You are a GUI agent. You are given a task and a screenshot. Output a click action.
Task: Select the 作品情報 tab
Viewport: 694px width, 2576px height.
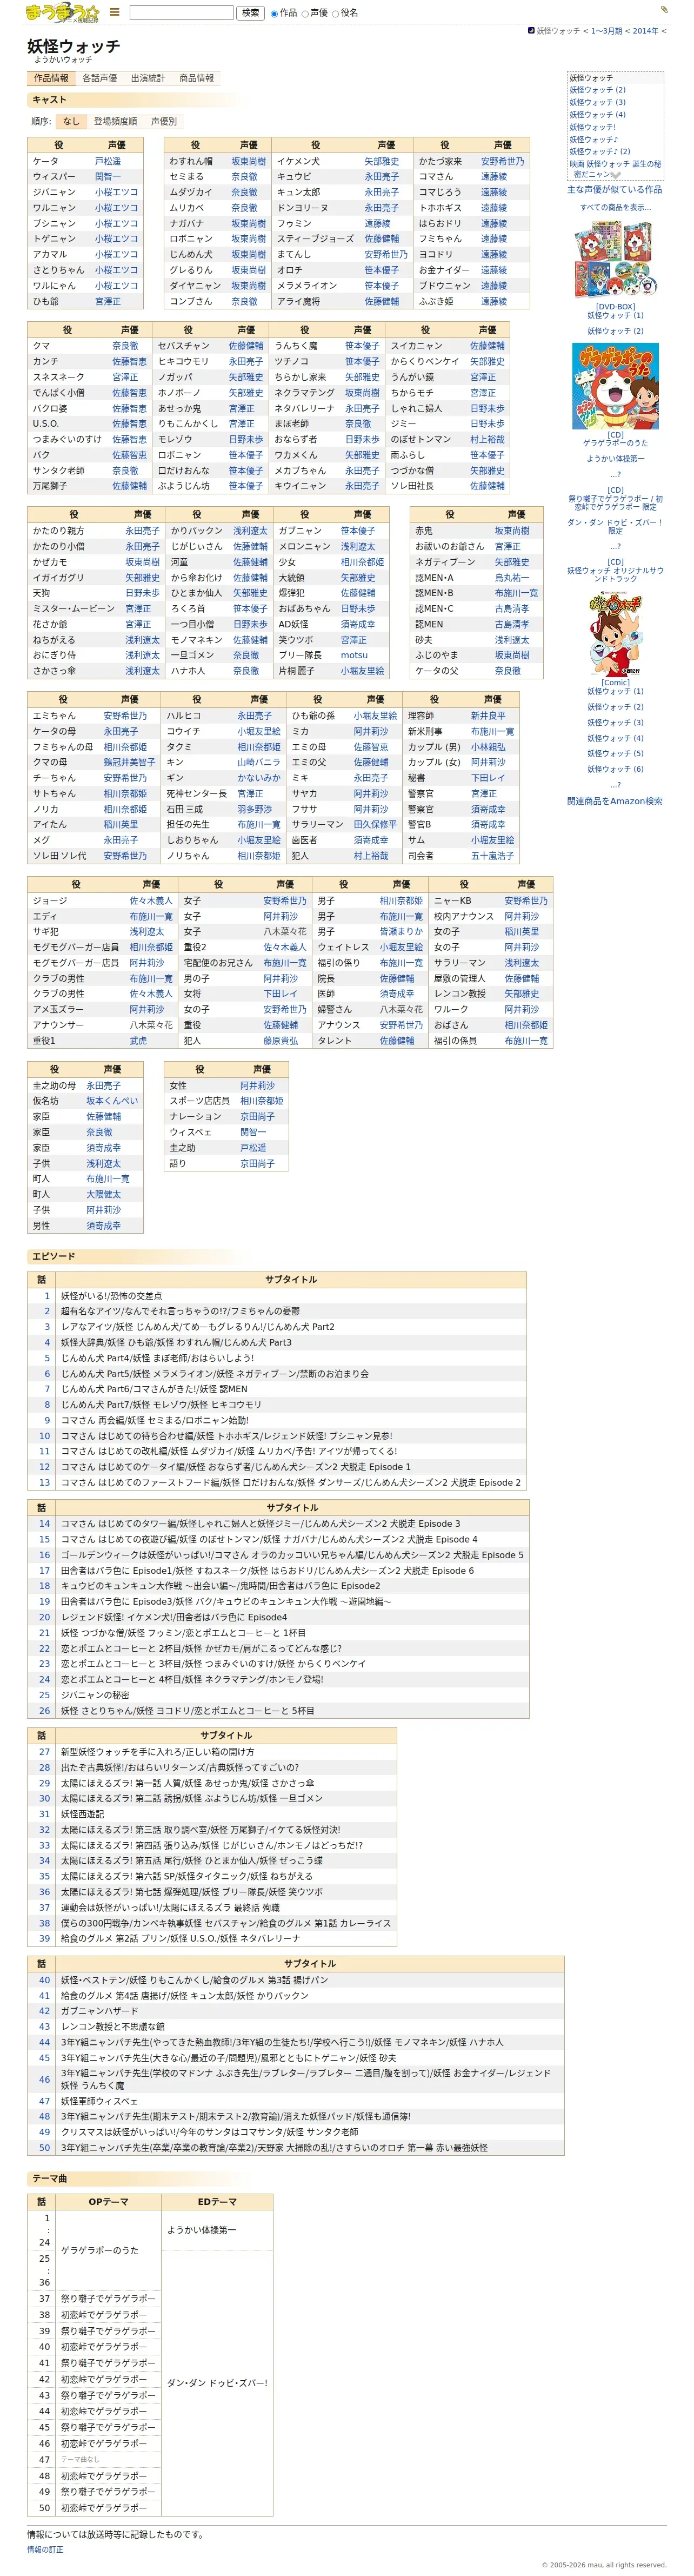click(51, 78)
